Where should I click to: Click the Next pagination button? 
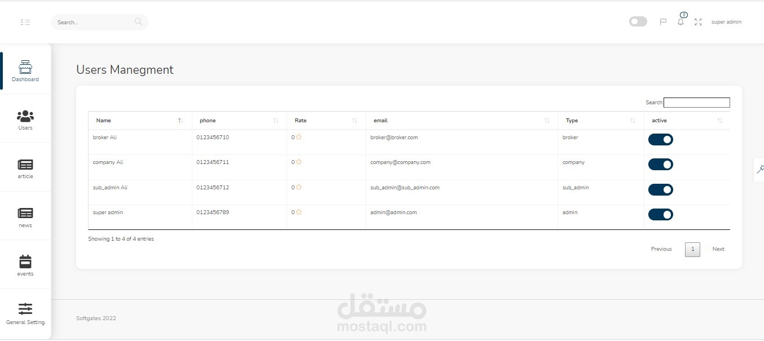point(718,249)
